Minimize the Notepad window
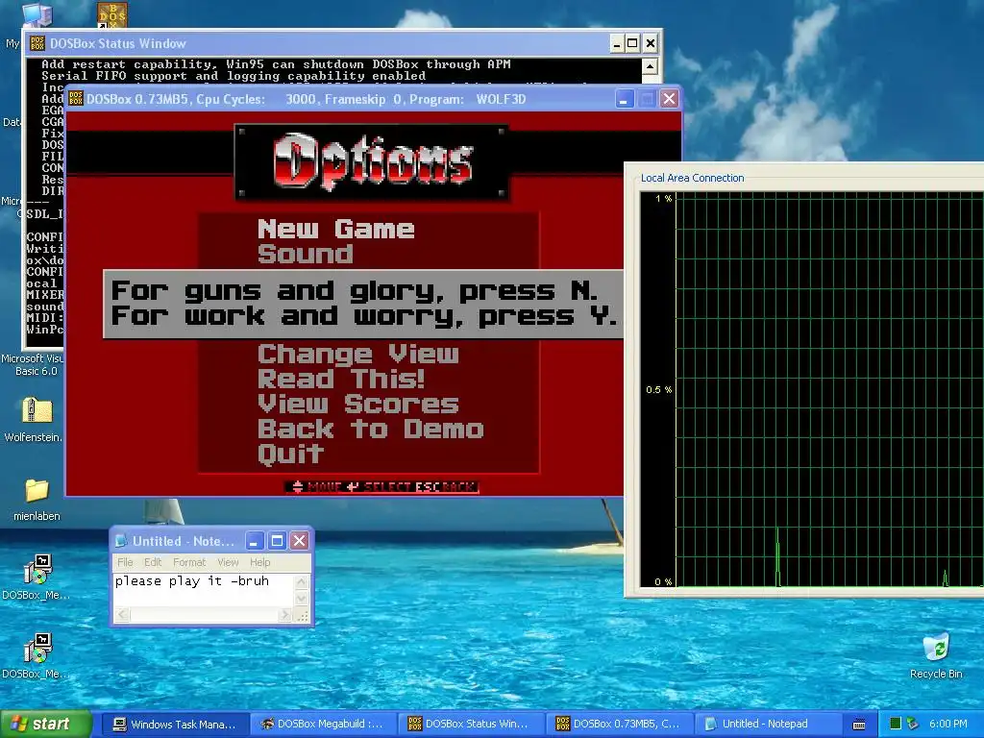This screenshot has width=984, height=738. pos(254,541)
